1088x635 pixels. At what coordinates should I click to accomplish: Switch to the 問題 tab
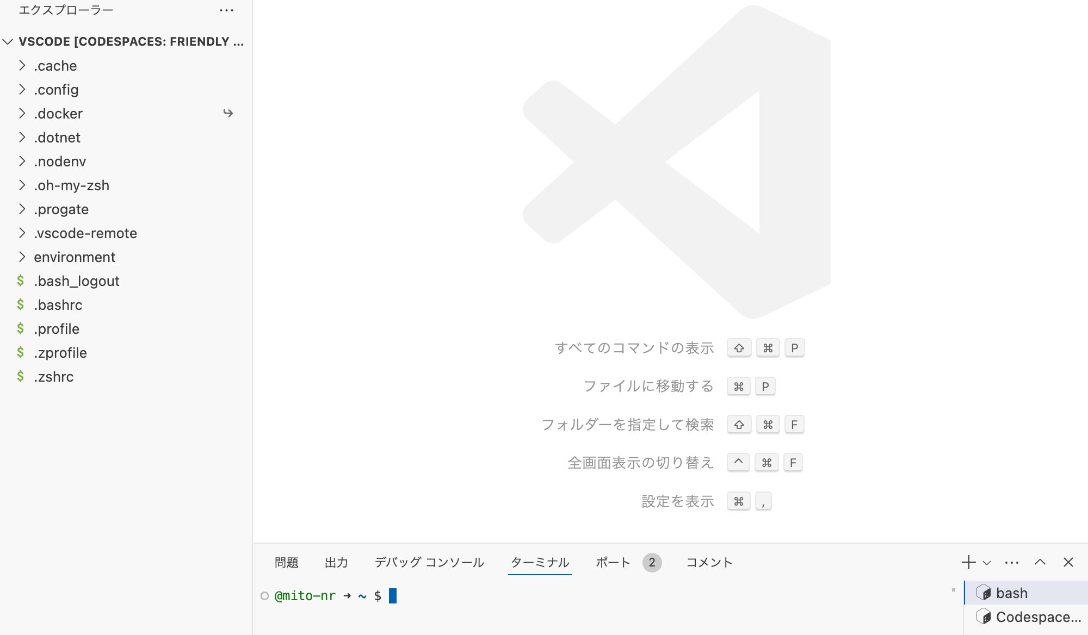(286, 562)
